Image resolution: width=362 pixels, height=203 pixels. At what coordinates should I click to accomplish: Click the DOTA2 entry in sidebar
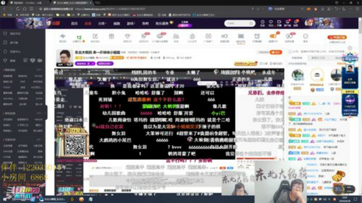(38, 76)
